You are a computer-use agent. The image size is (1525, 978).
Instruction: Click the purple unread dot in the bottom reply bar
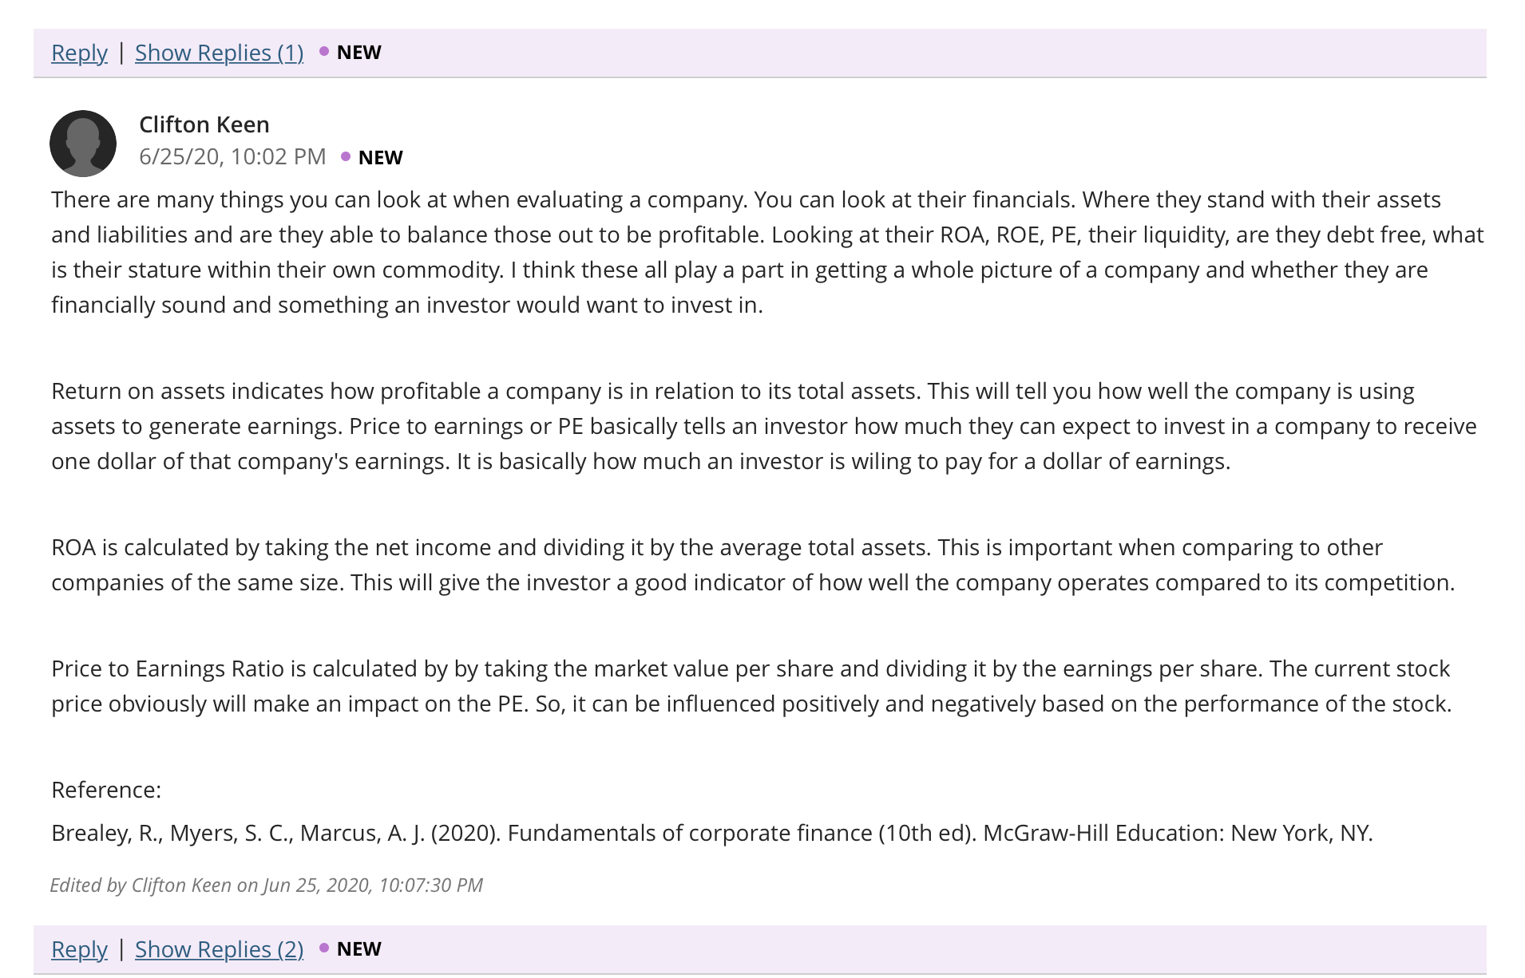(x=324, y=948)
